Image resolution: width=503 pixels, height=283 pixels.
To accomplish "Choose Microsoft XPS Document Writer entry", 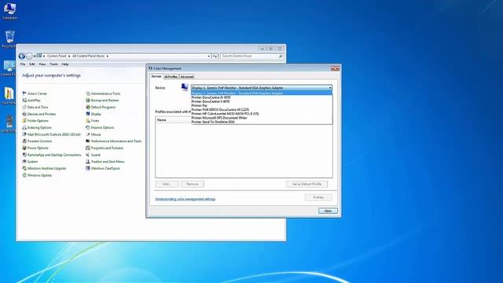I will [x=262, y=118].
